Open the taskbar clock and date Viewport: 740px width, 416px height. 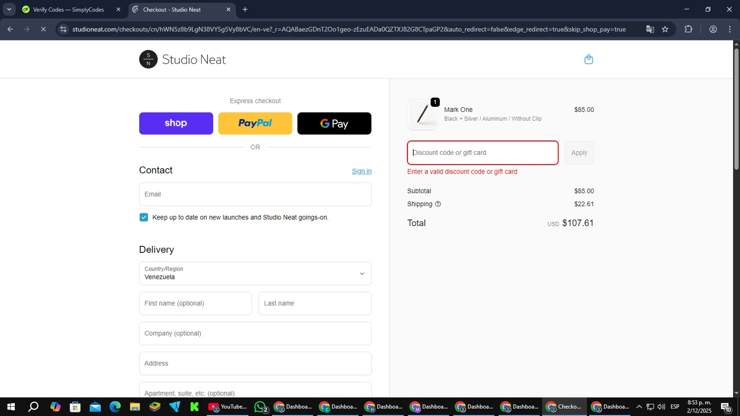[699, 407]
